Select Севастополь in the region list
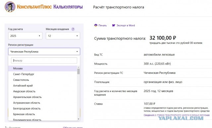Screen dimensions: 212x128 point(43,80)
